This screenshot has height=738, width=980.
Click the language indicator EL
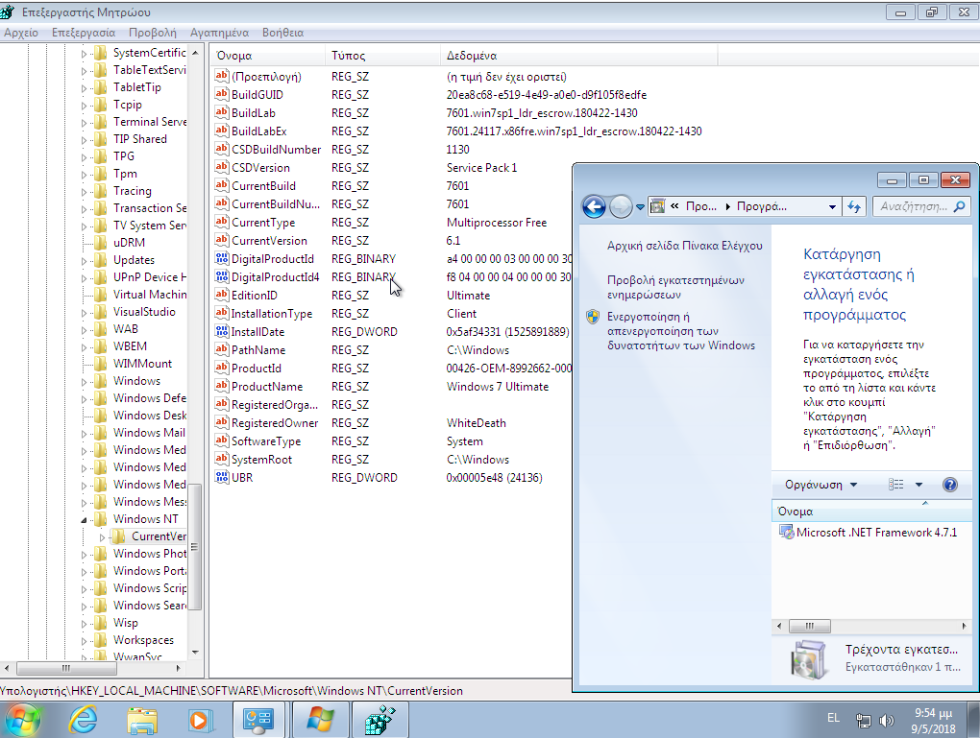pyautogui.click(x=833, y=718)
